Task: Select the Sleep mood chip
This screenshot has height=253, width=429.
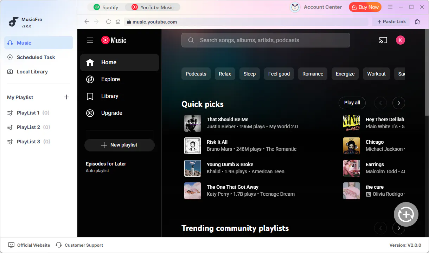Action: 250,74
